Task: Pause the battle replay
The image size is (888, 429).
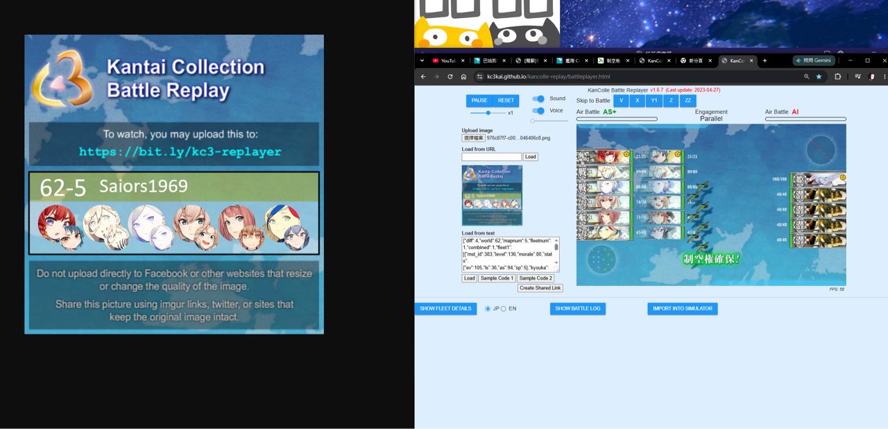Action: (479, 101)
